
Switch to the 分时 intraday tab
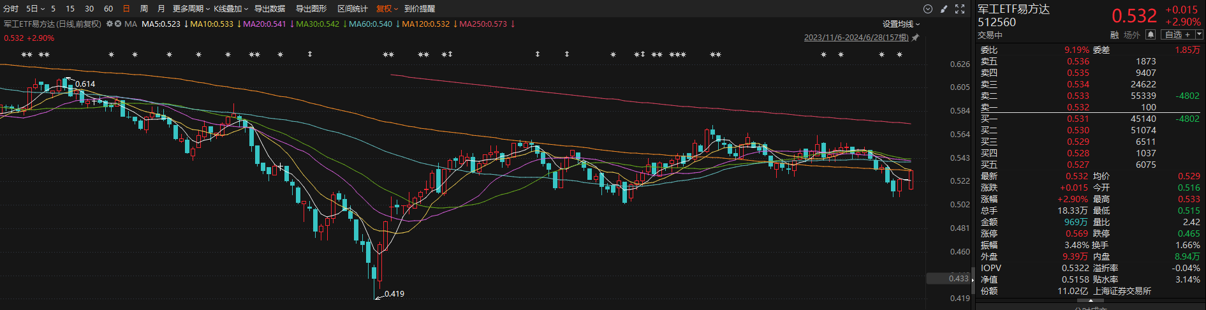11,9
